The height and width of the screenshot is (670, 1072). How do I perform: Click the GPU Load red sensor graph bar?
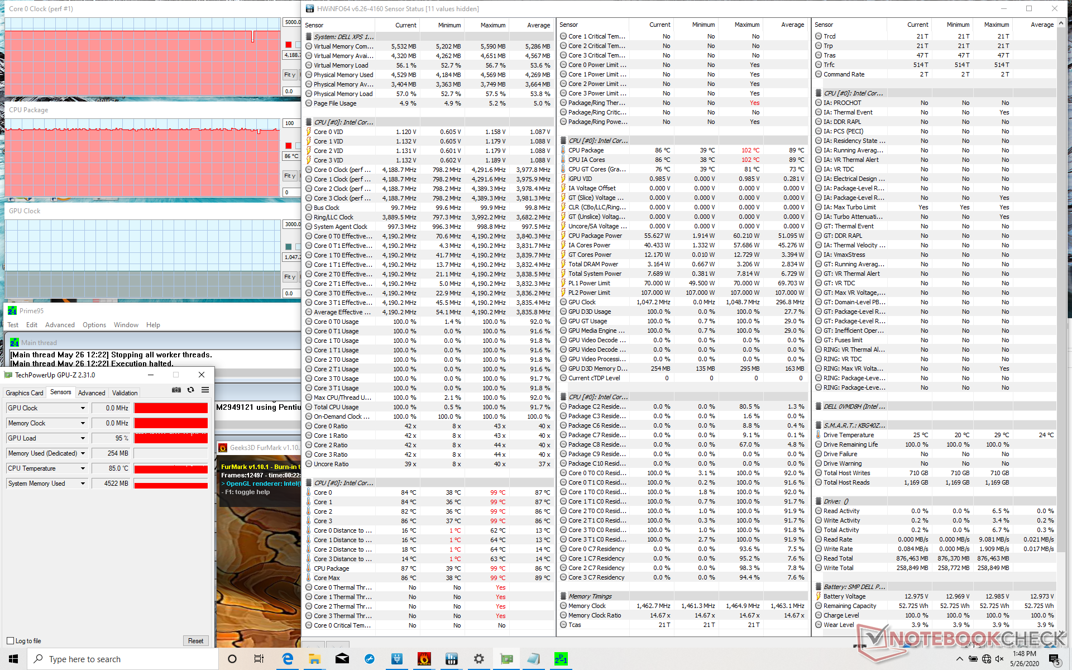171,438
